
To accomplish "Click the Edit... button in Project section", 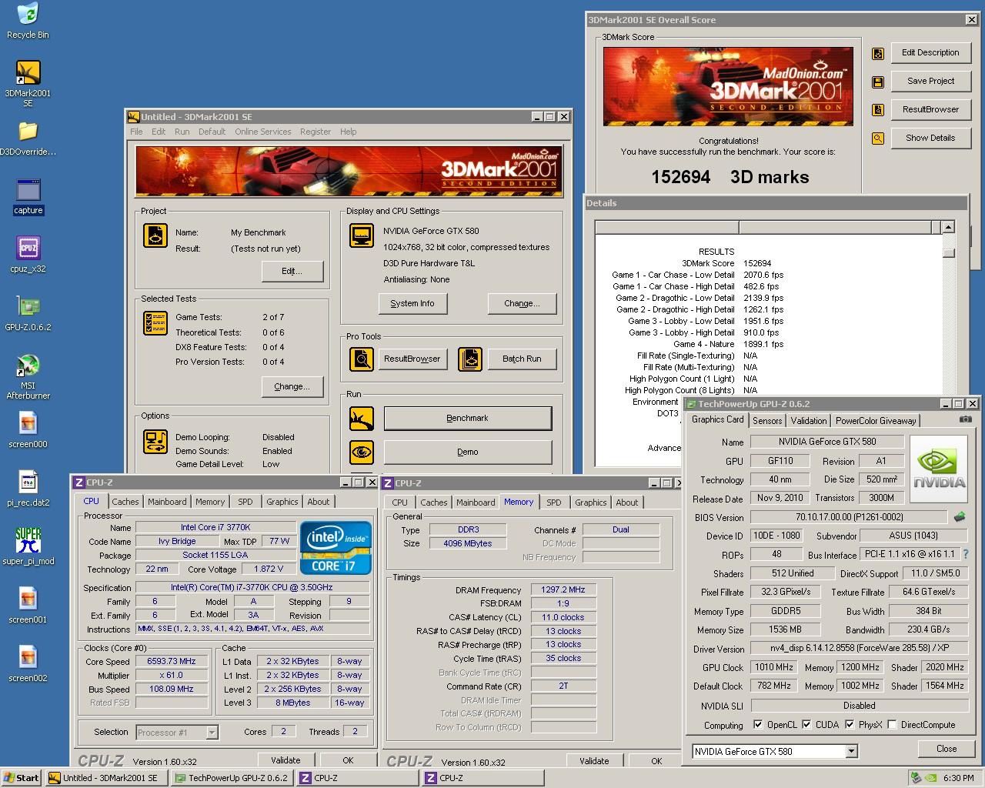I will pos(292,271).
